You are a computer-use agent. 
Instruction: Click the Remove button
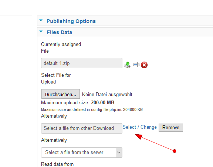[171, 128]
